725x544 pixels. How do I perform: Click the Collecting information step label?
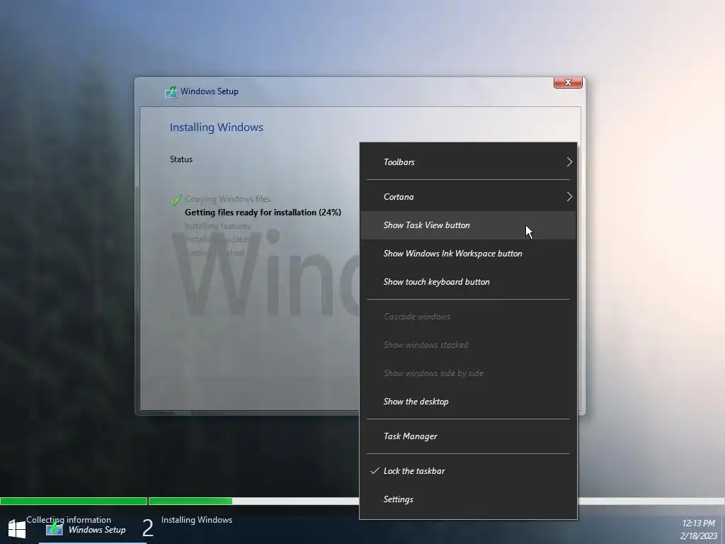click(69, 519)
